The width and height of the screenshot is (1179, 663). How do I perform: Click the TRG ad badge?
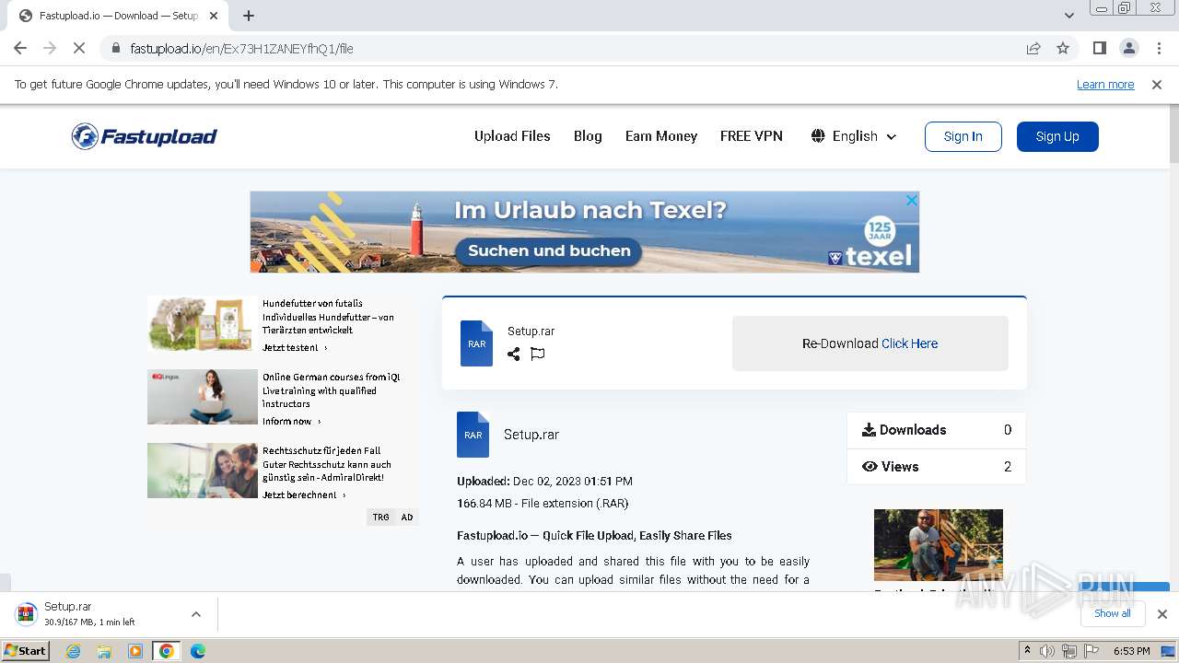(x=380, y=518)
